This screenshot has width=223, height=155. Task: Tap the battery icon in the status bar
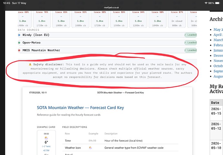click(218, 3)
